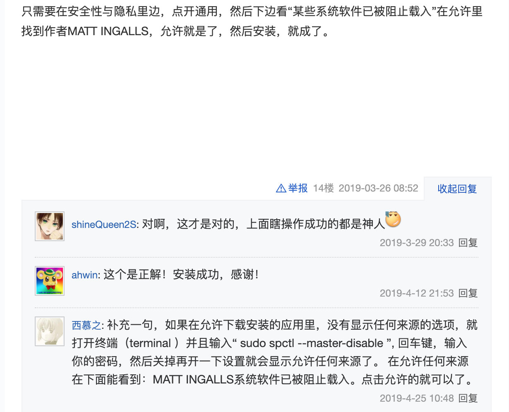Reply to comment dated 2019-4-12 21:53
This screenshot has width=509, height=412.
pos(468,293)
